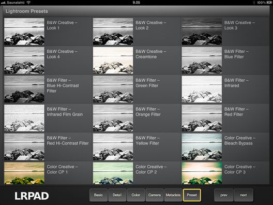Click the LRPAD logo
The image size is (273, 205).
point(32,196)
